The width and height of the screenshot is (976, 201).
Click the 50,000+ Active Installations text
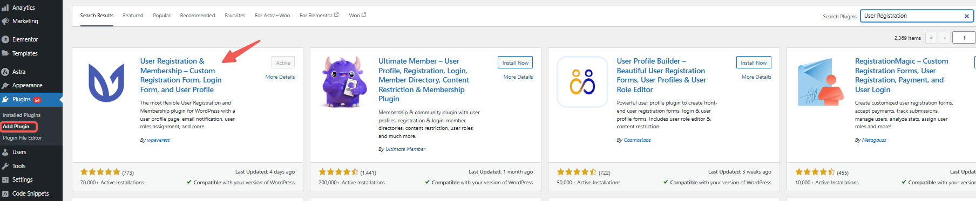click(x=588, y=183)
